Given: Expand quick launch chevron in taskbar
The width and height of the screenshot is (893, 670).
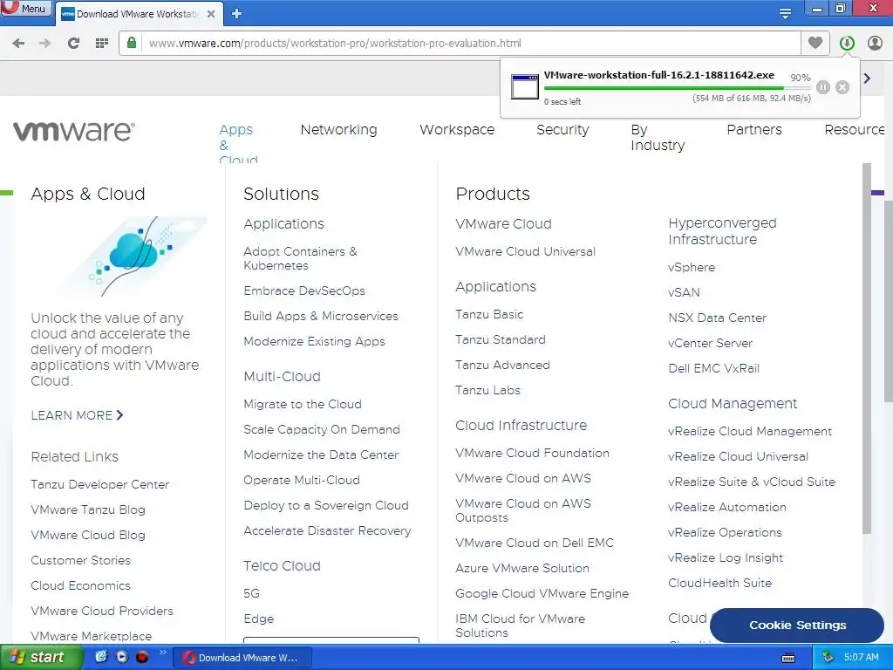Looking at the screenshot, I should click(163, 653).
